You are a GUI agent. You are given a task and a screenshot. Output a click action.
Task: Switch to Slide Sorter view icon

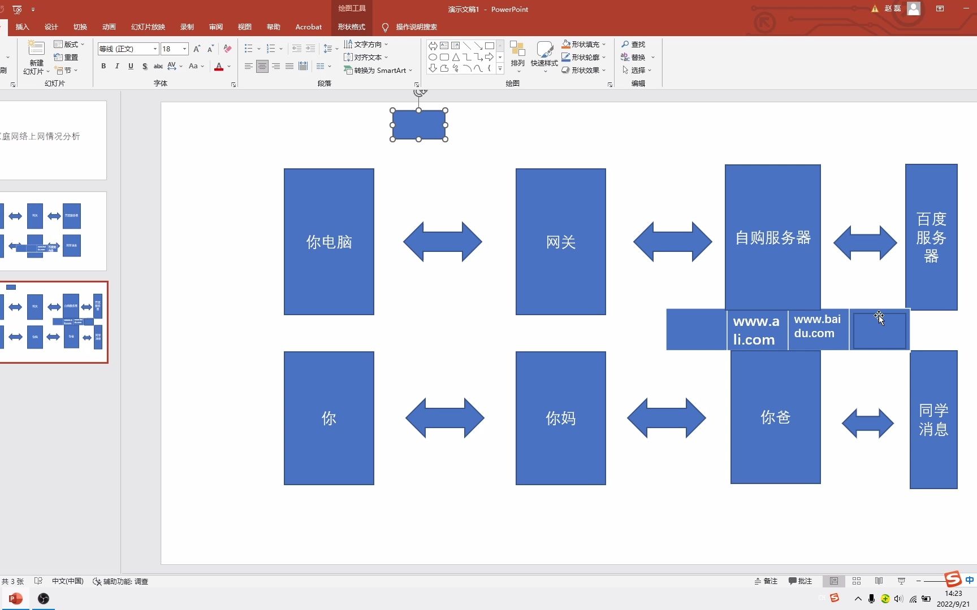857,581
